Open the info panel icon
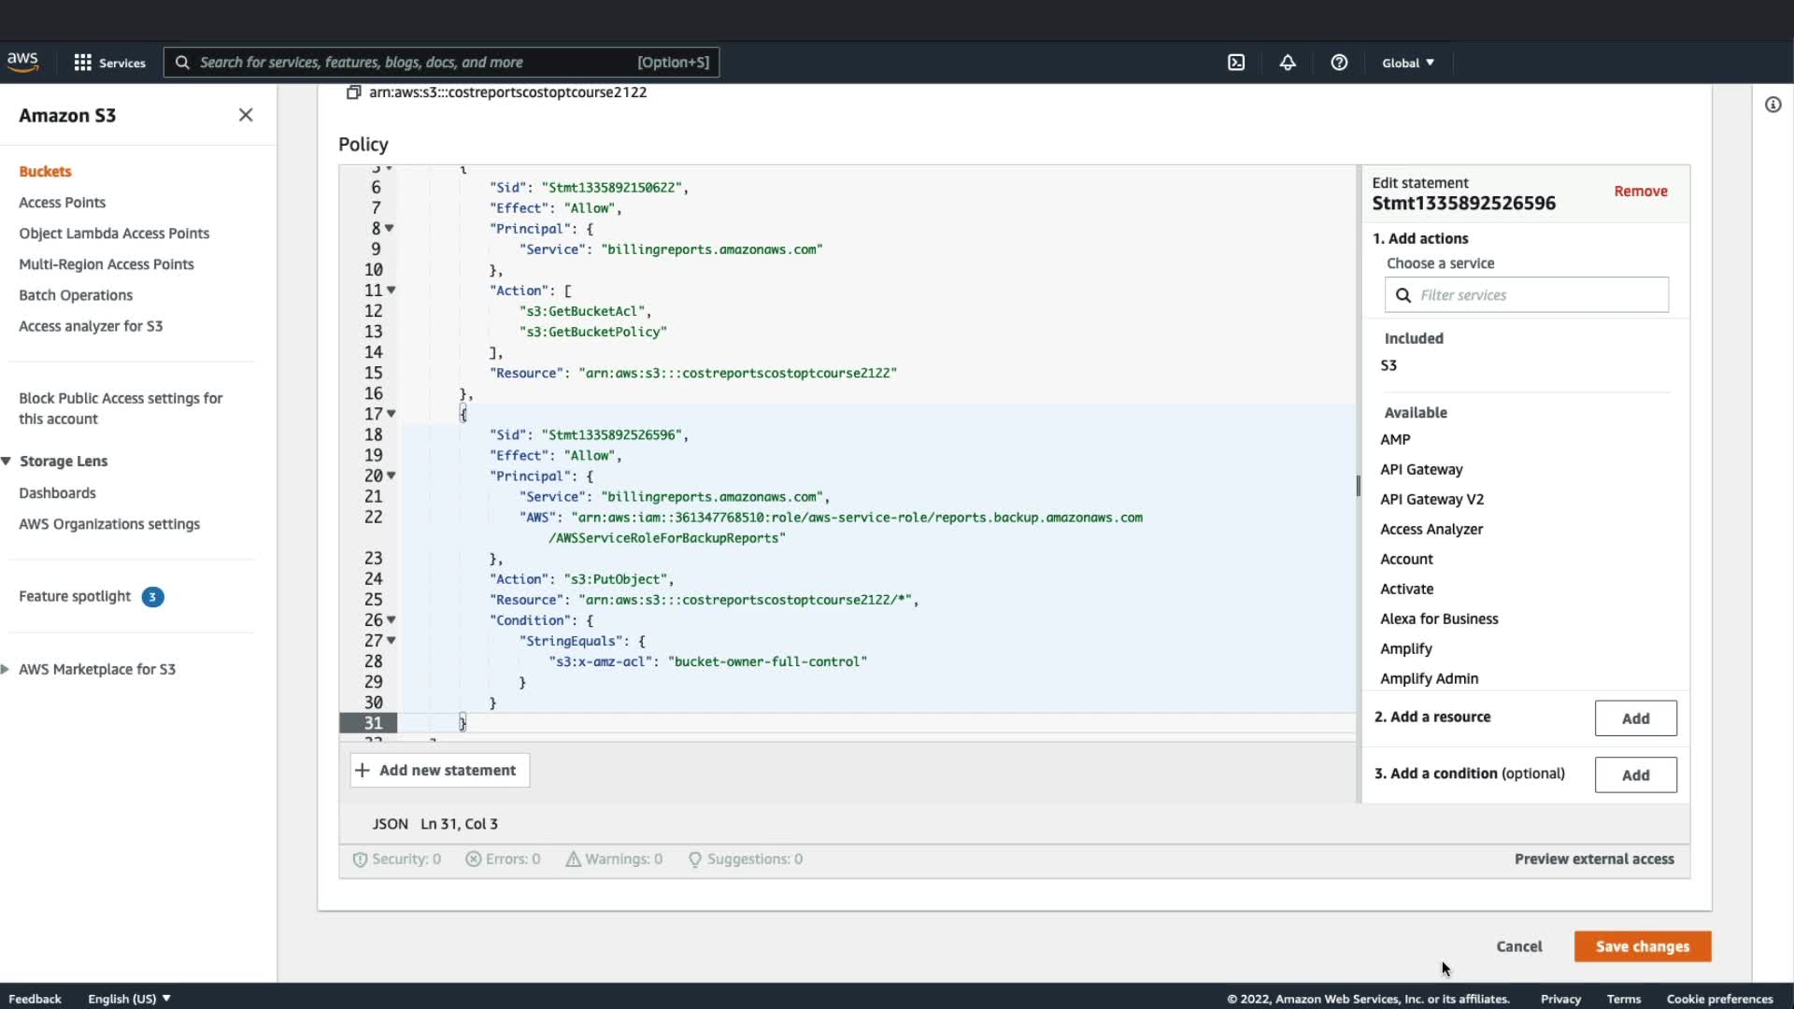 click(1773, 105)
